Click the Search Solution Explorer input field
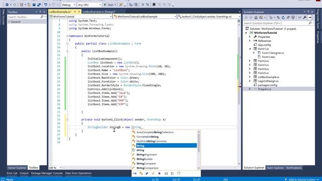Viewport: 322px width, 181px height. click(x=275, y=23)
